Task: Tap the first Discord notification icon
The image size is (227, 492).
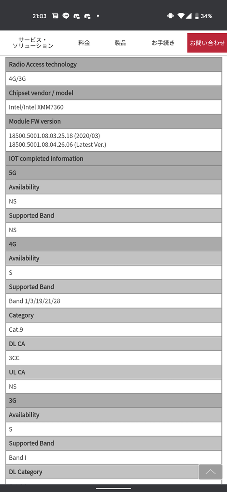Action: [77, 16]
